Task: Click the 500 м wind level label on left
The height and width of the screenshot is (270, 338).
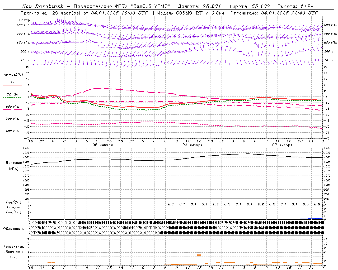Action: point(25,51)
